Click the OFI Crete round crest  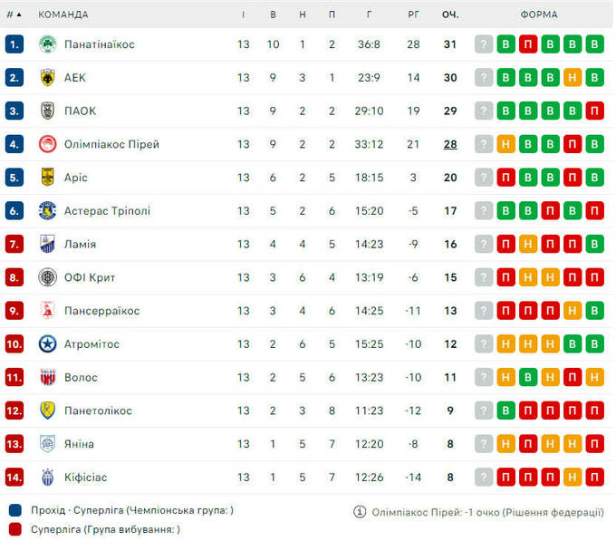point(47,277)
